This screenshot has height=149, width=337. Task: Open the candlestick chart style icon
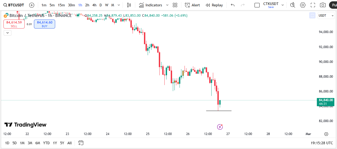pos(129,5)
